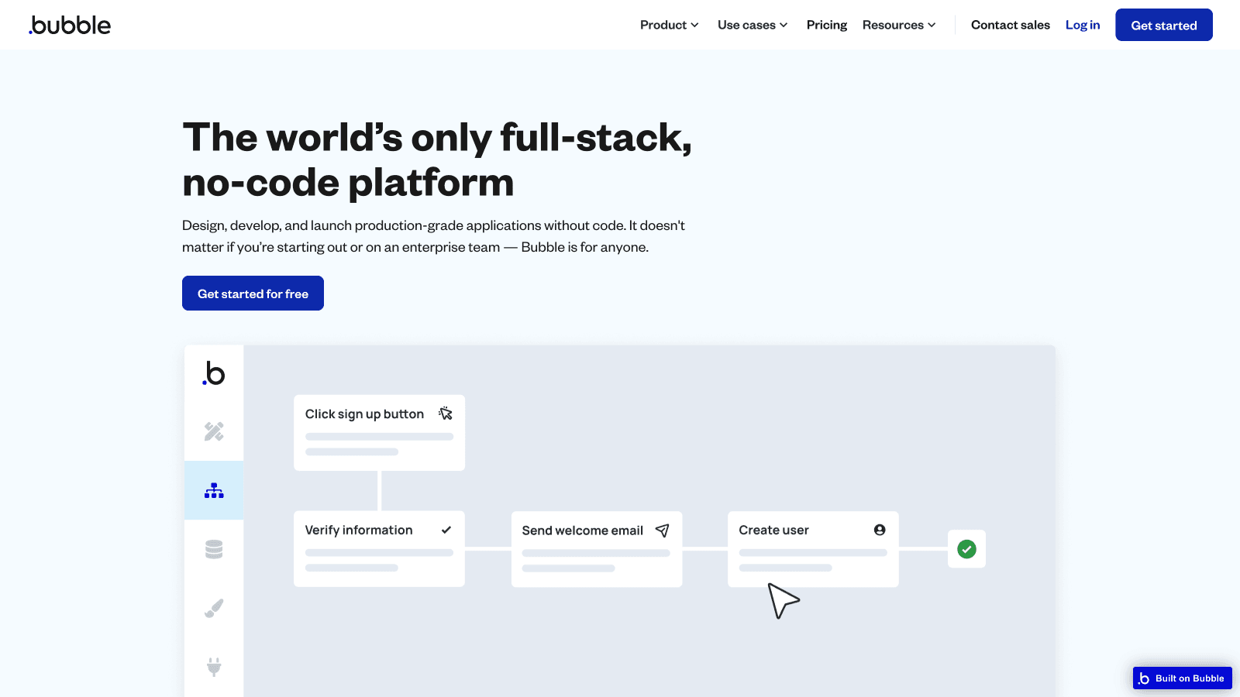
Task: Click the cursor icon on sign up card
Action: point(446,414)
